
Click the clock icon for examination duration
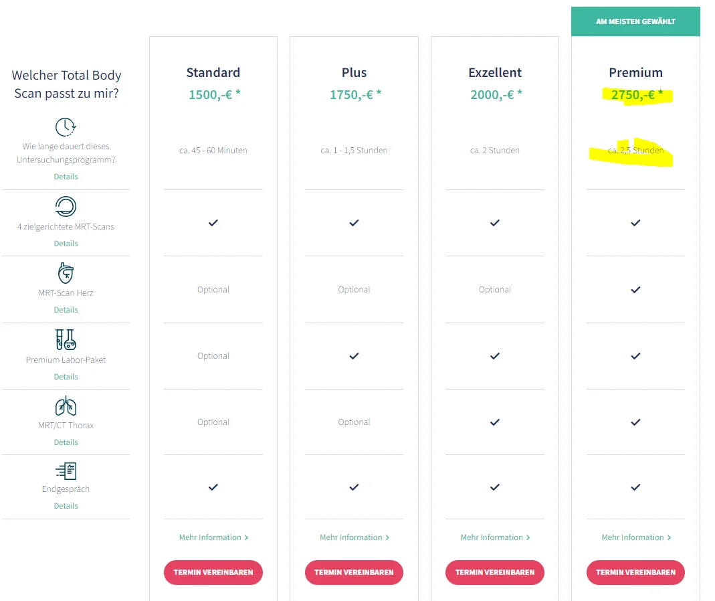click(66, 127)
